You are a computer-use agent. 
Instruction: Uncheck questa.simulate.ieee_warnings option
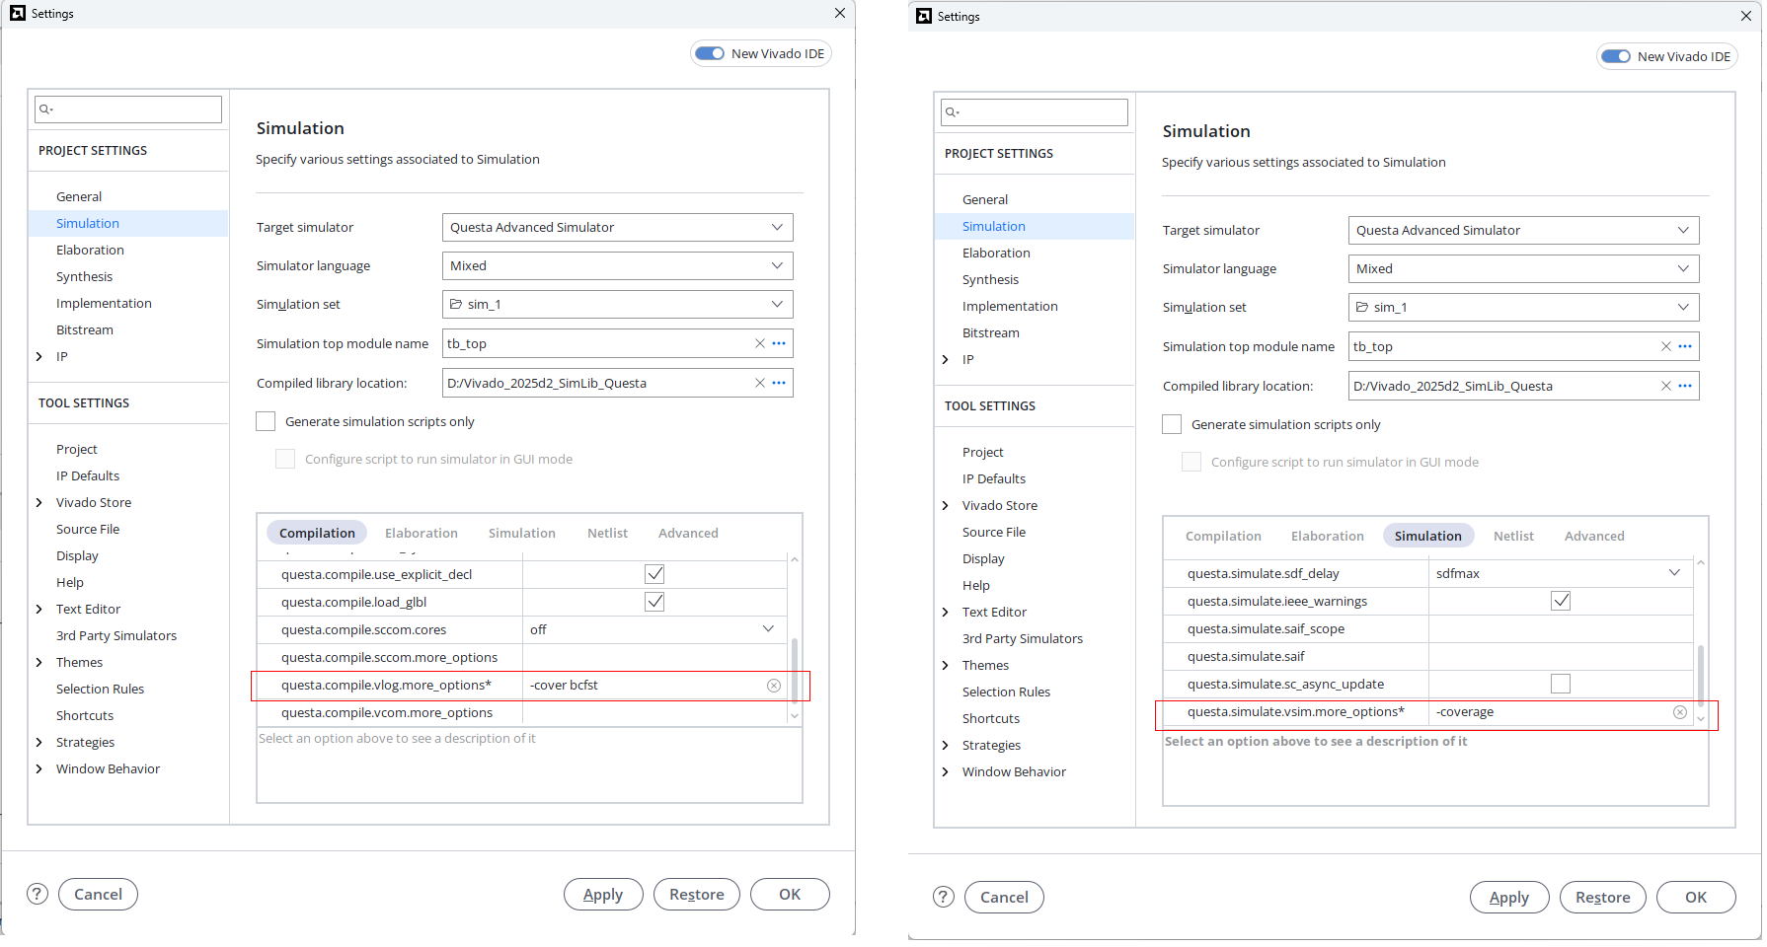click(1561, 601)
